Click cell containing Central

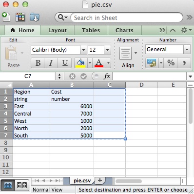32,114
